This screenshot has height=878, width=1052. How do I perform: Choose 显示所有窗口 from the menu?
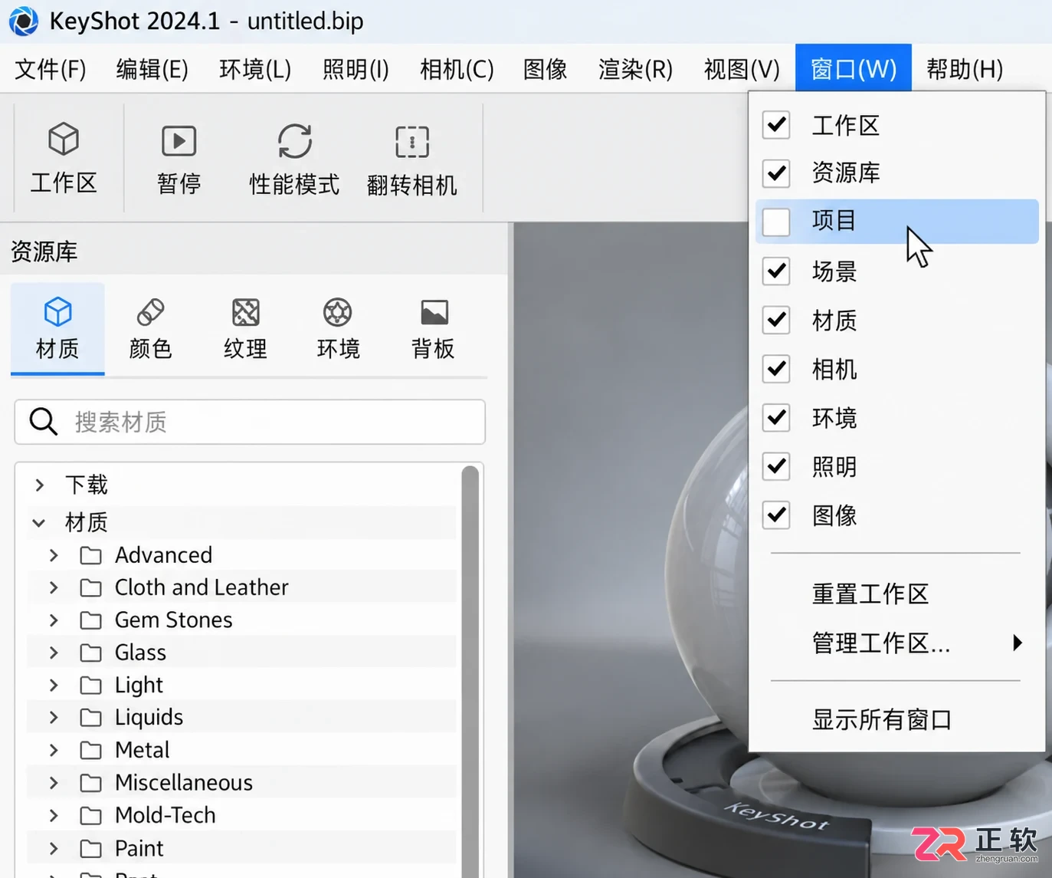[x=882, y=720]
